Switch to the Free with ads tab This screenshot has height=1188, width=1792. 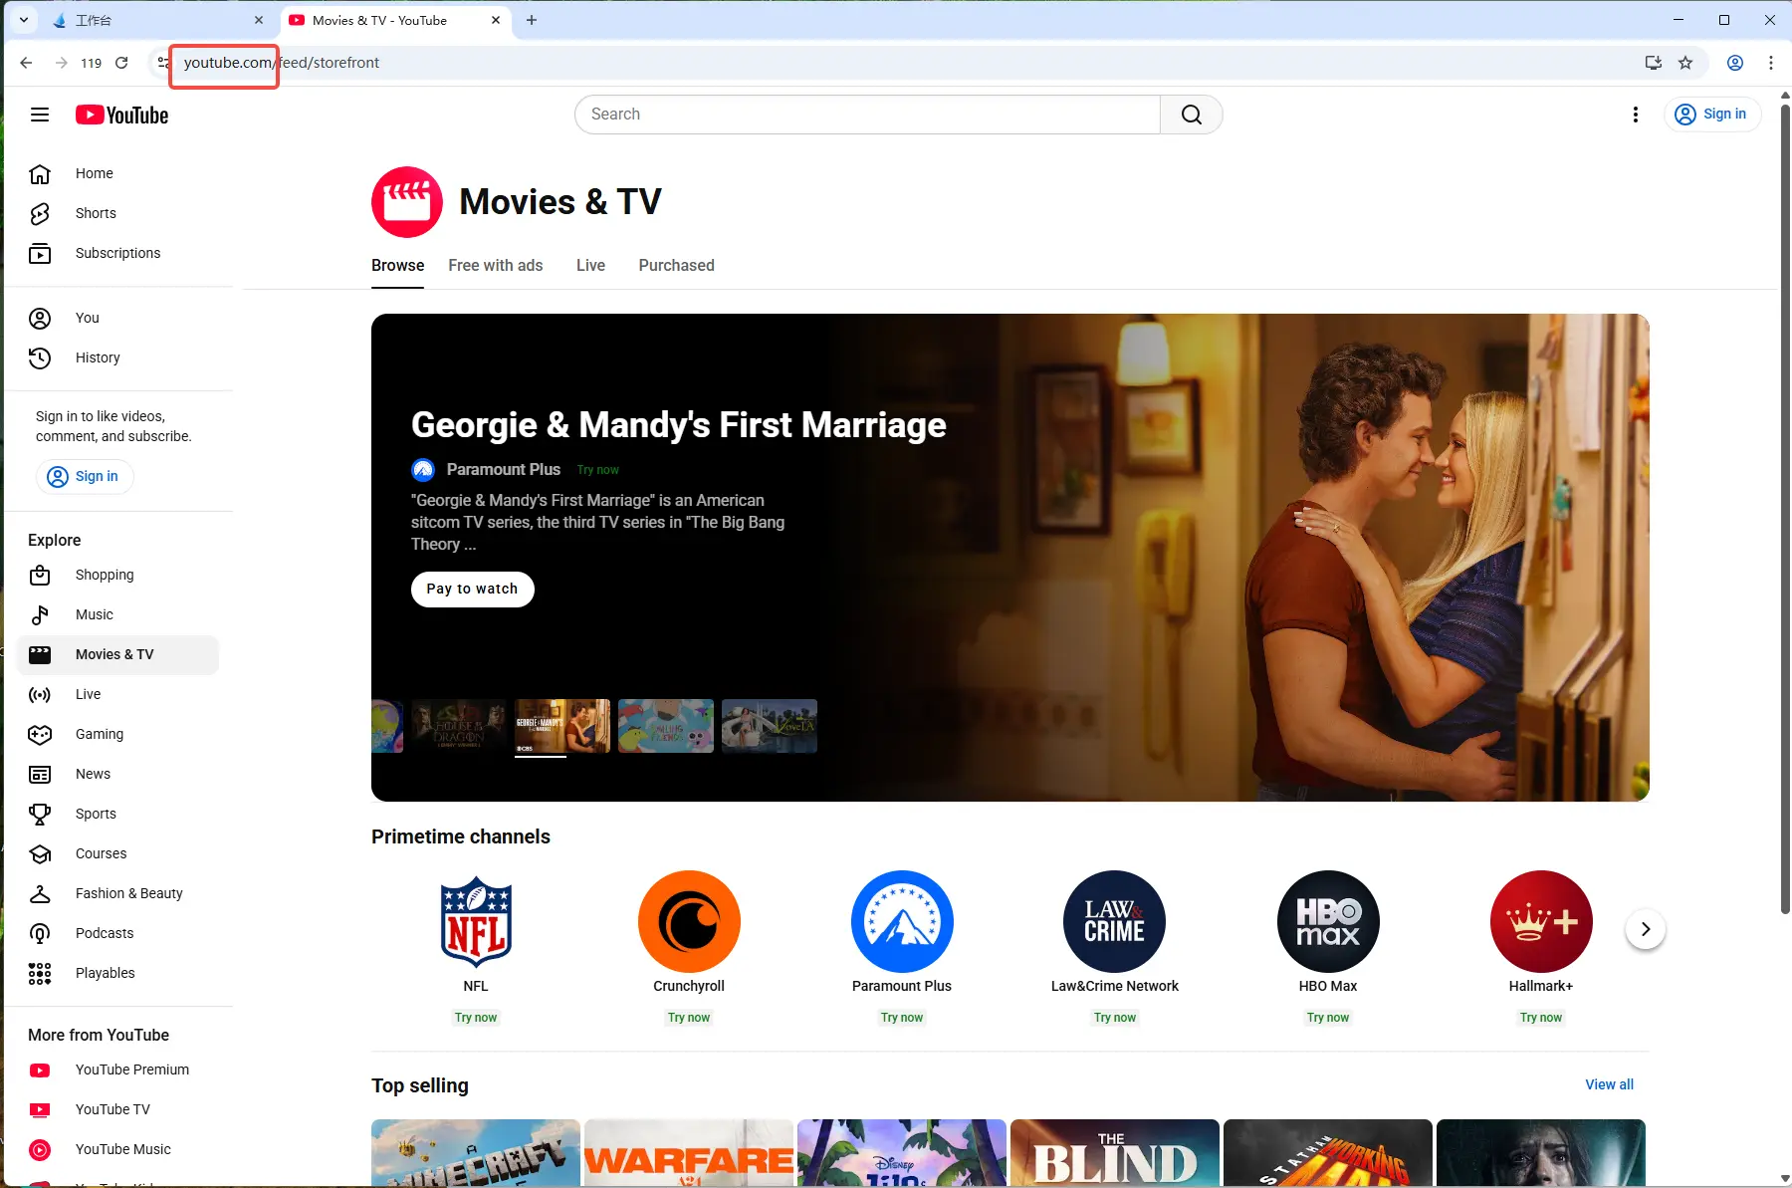pyautogui.click(x=496, y=265)
